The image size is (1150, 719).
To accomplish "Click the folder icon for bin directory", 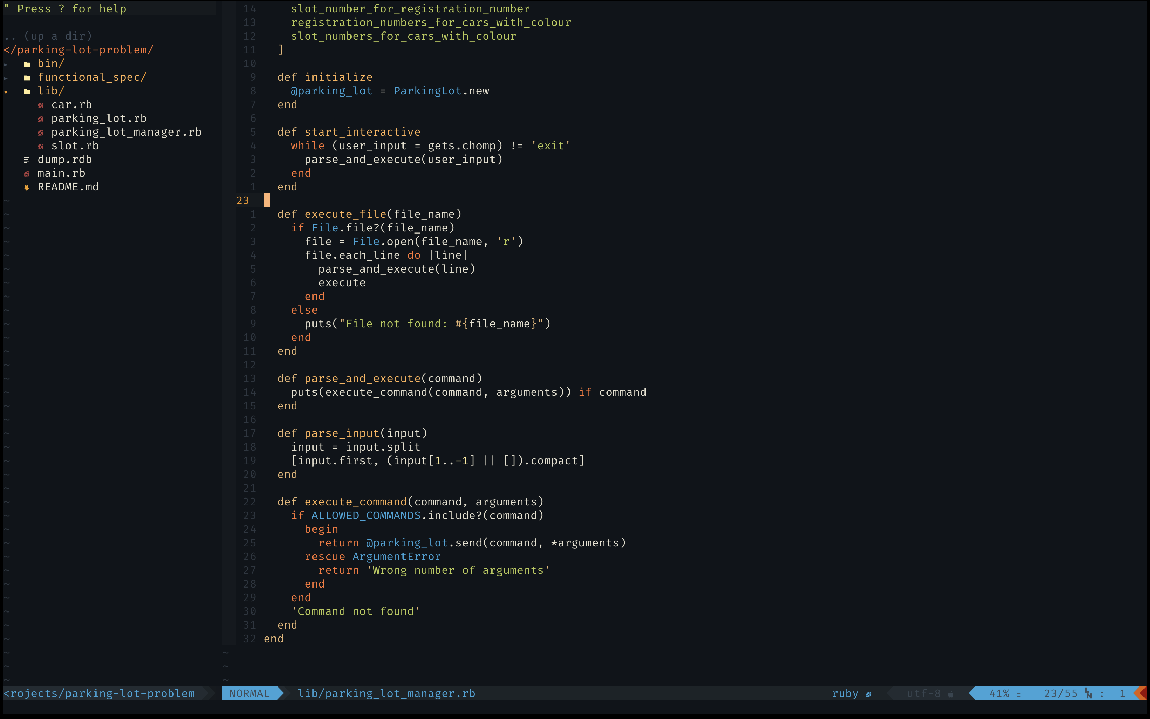I will click(27, 64).
